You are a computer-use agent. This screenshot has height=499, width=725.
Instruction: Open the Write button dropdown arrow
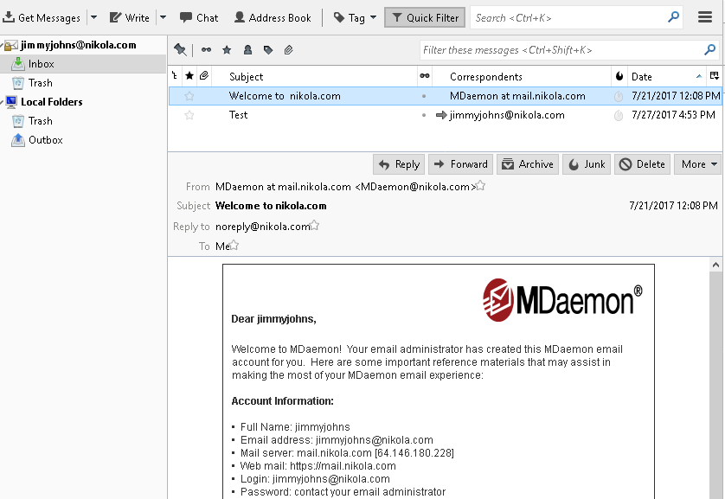coord(163,17)
